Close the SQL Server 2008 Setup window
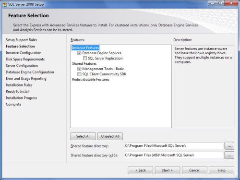Viewport: 240px width, 180px height. click(x=231, y=3)
